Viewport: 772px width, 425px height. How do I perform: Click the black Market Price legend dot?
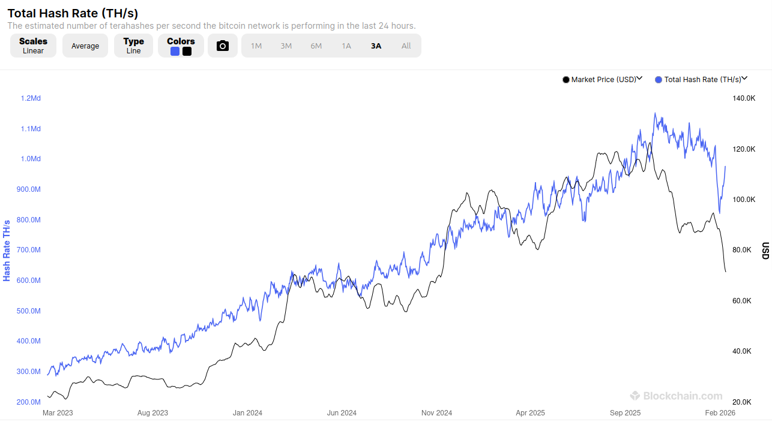pyautogui.click(x=565, y=80)
